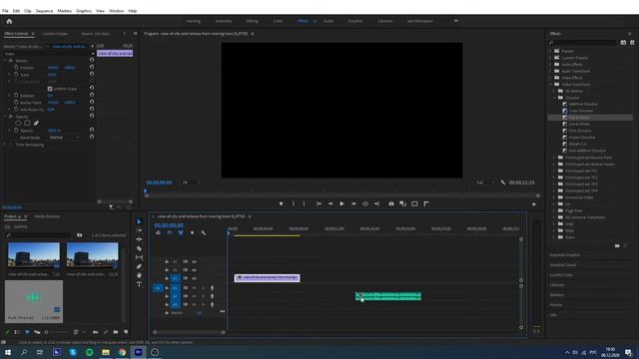639x359 pixels.
Task: Switch to the Editing workspace tab
Action: pyautogui.click(x=252, y=21)
